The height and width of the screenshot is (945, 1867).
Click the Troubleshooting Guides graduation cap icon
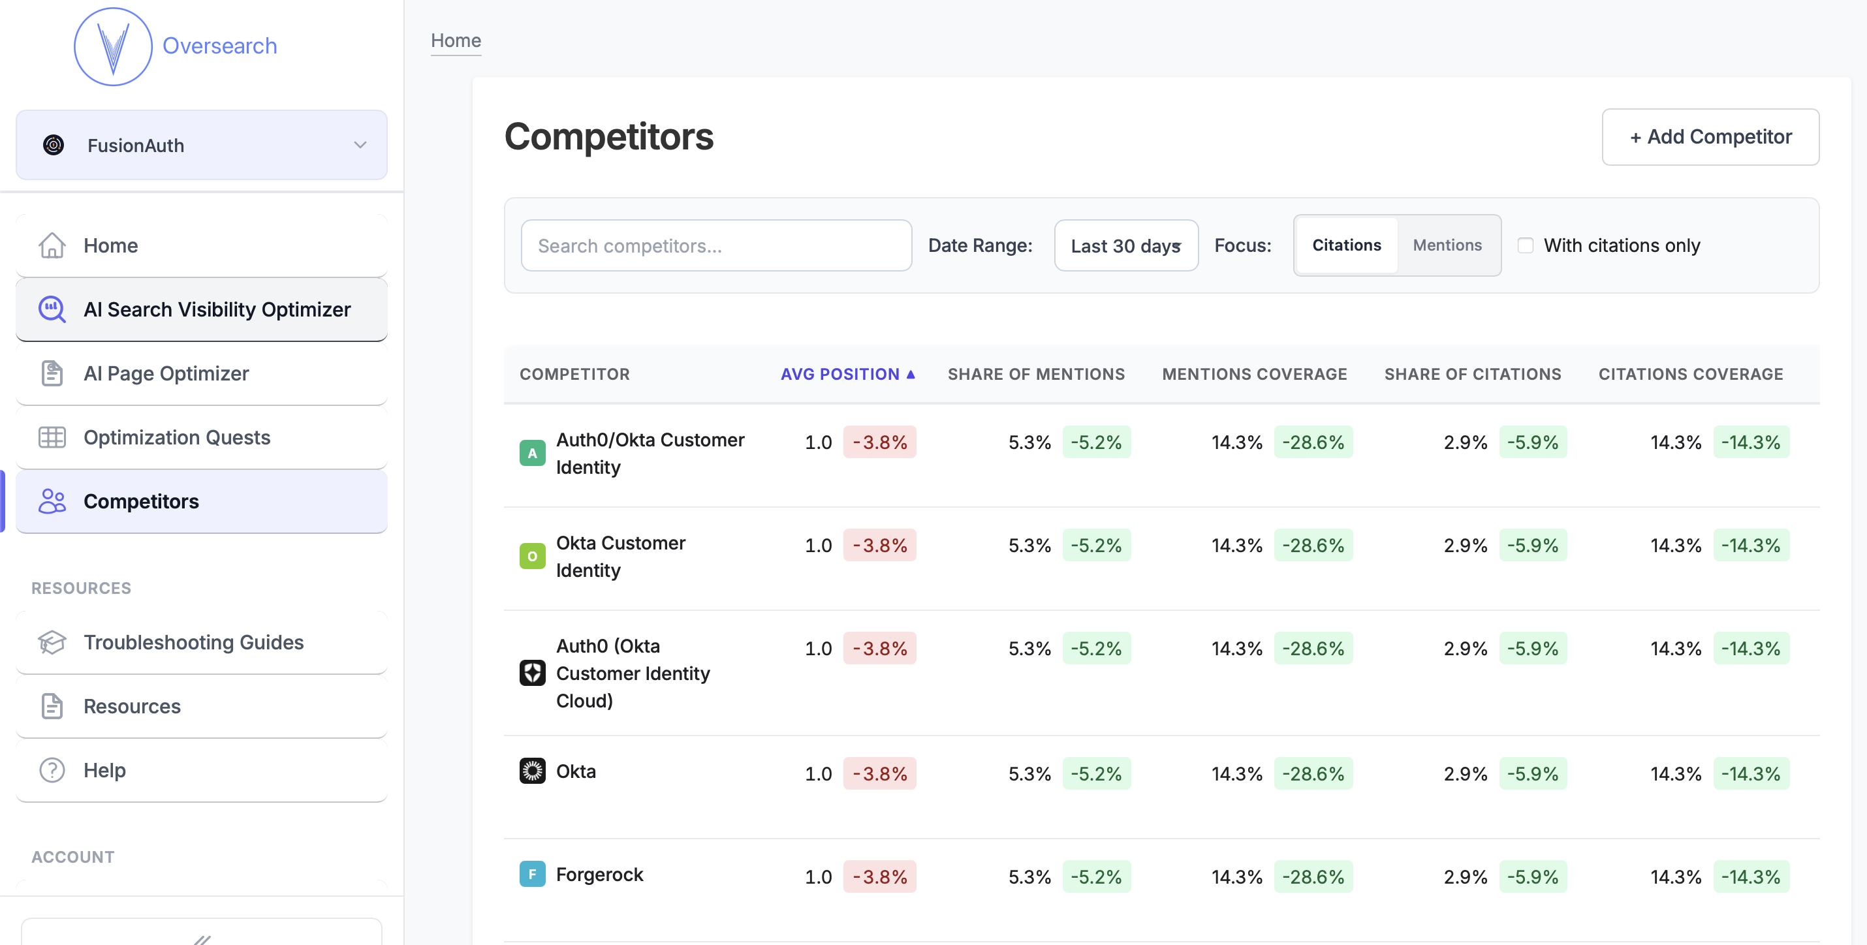click(52, 642)
